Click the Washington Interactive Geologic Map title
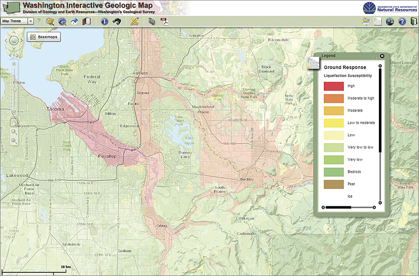 88,5
